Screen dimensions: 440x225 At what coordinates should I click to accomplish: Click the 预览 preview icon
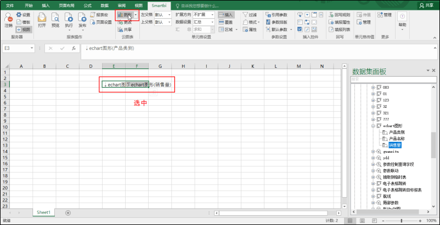[x=55, y=20]
